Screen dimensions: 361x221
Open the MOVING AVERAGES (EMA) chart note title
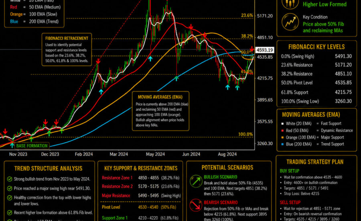click(x=160, y=97)
